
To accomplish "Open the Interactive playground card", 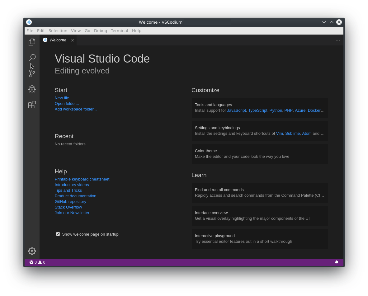I will pyautogui.click(x=260, y=238).
